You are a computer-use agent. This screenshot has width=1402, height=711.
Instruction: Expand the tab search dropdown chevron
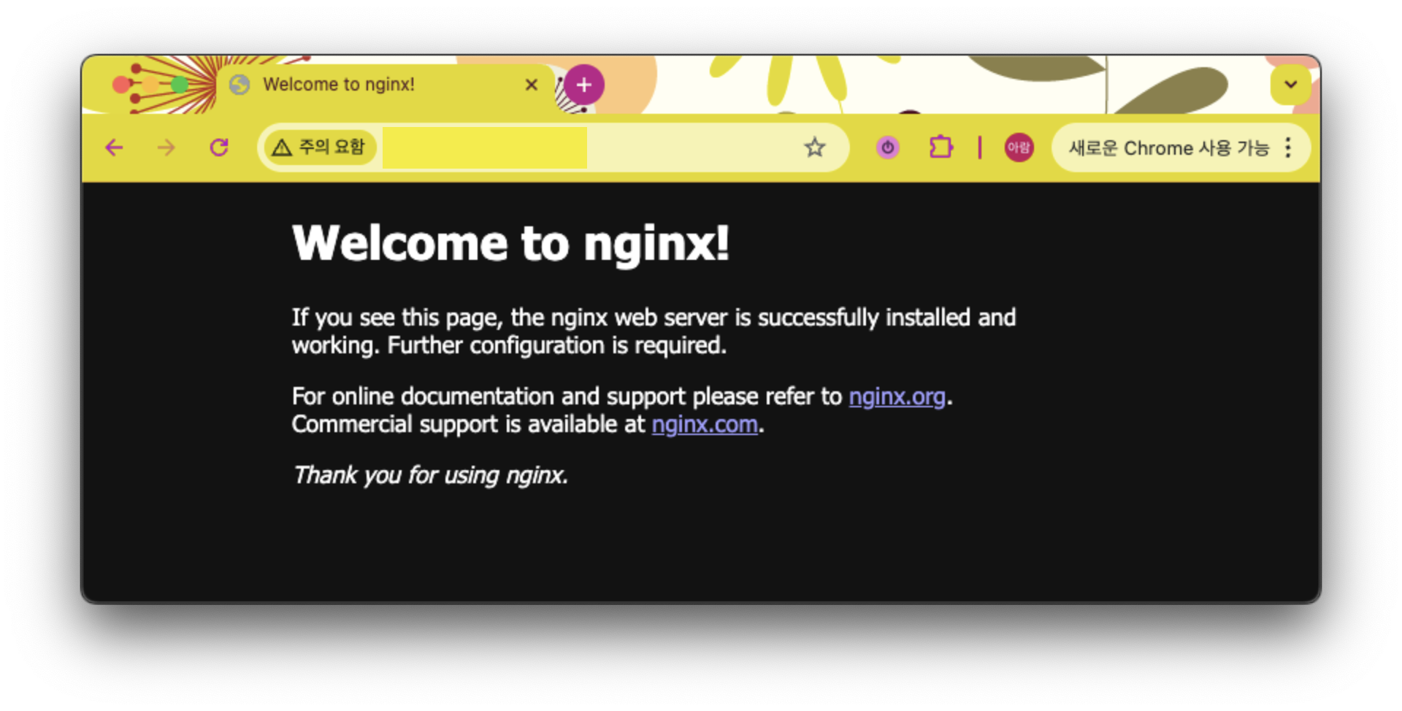1290,85
